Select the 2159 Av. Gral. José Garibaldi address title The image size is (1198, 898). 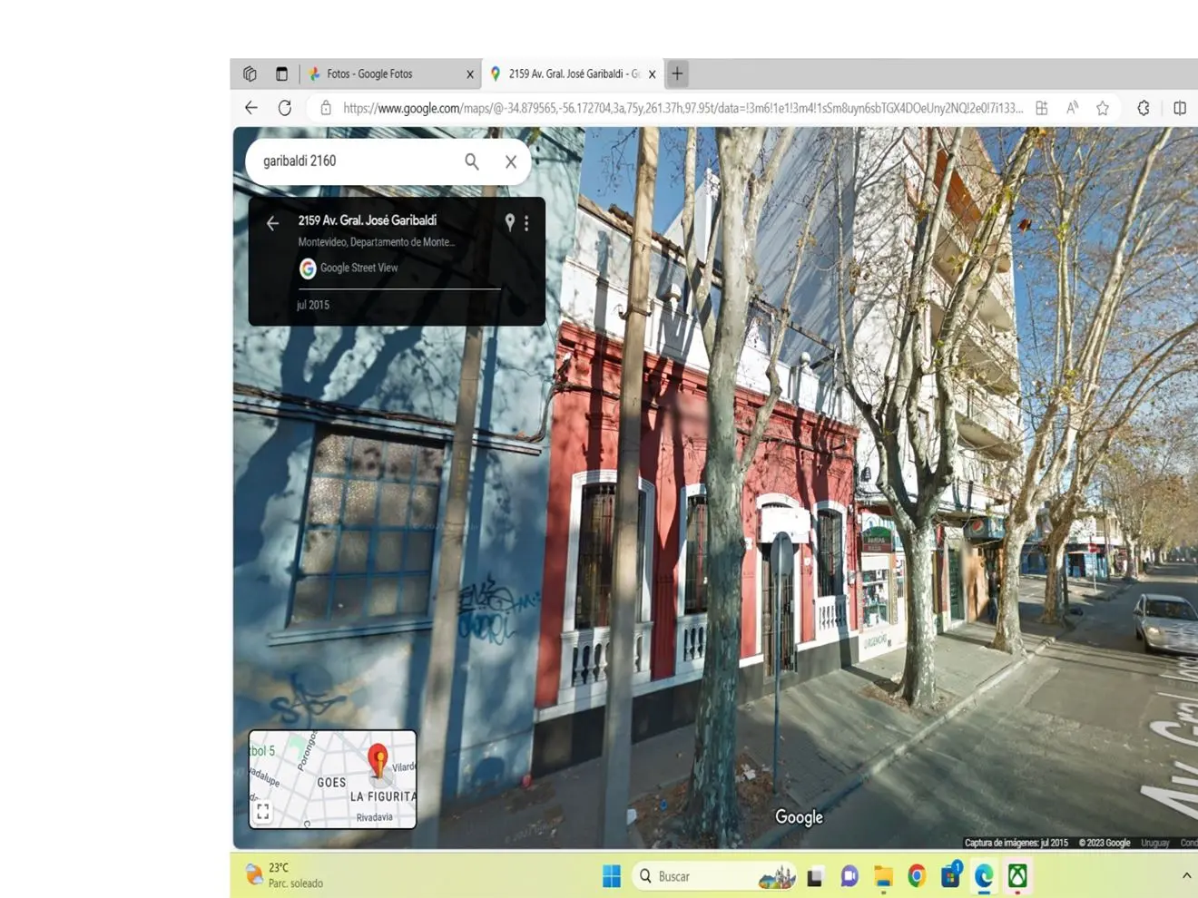coord(368,220)
